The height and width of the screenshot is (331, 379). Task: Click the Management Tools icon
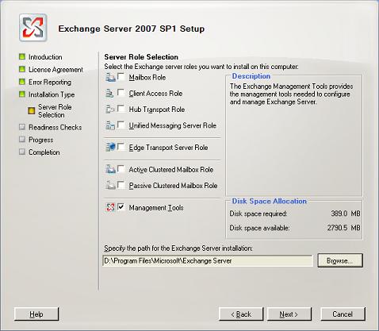point(110,207)
